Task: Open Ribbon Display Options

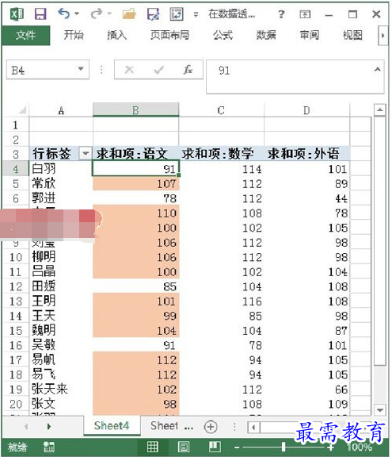Action: [305, 14]
